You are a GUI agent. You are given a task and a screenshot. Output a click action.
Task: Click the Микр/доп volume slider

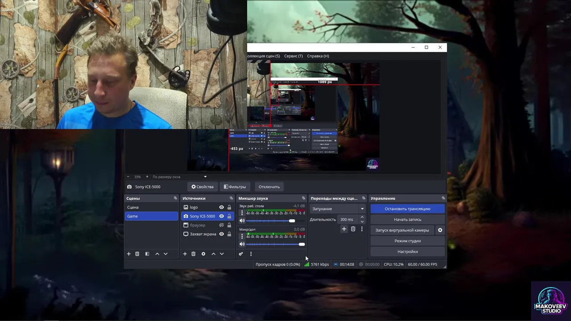[x=275, y=244]
